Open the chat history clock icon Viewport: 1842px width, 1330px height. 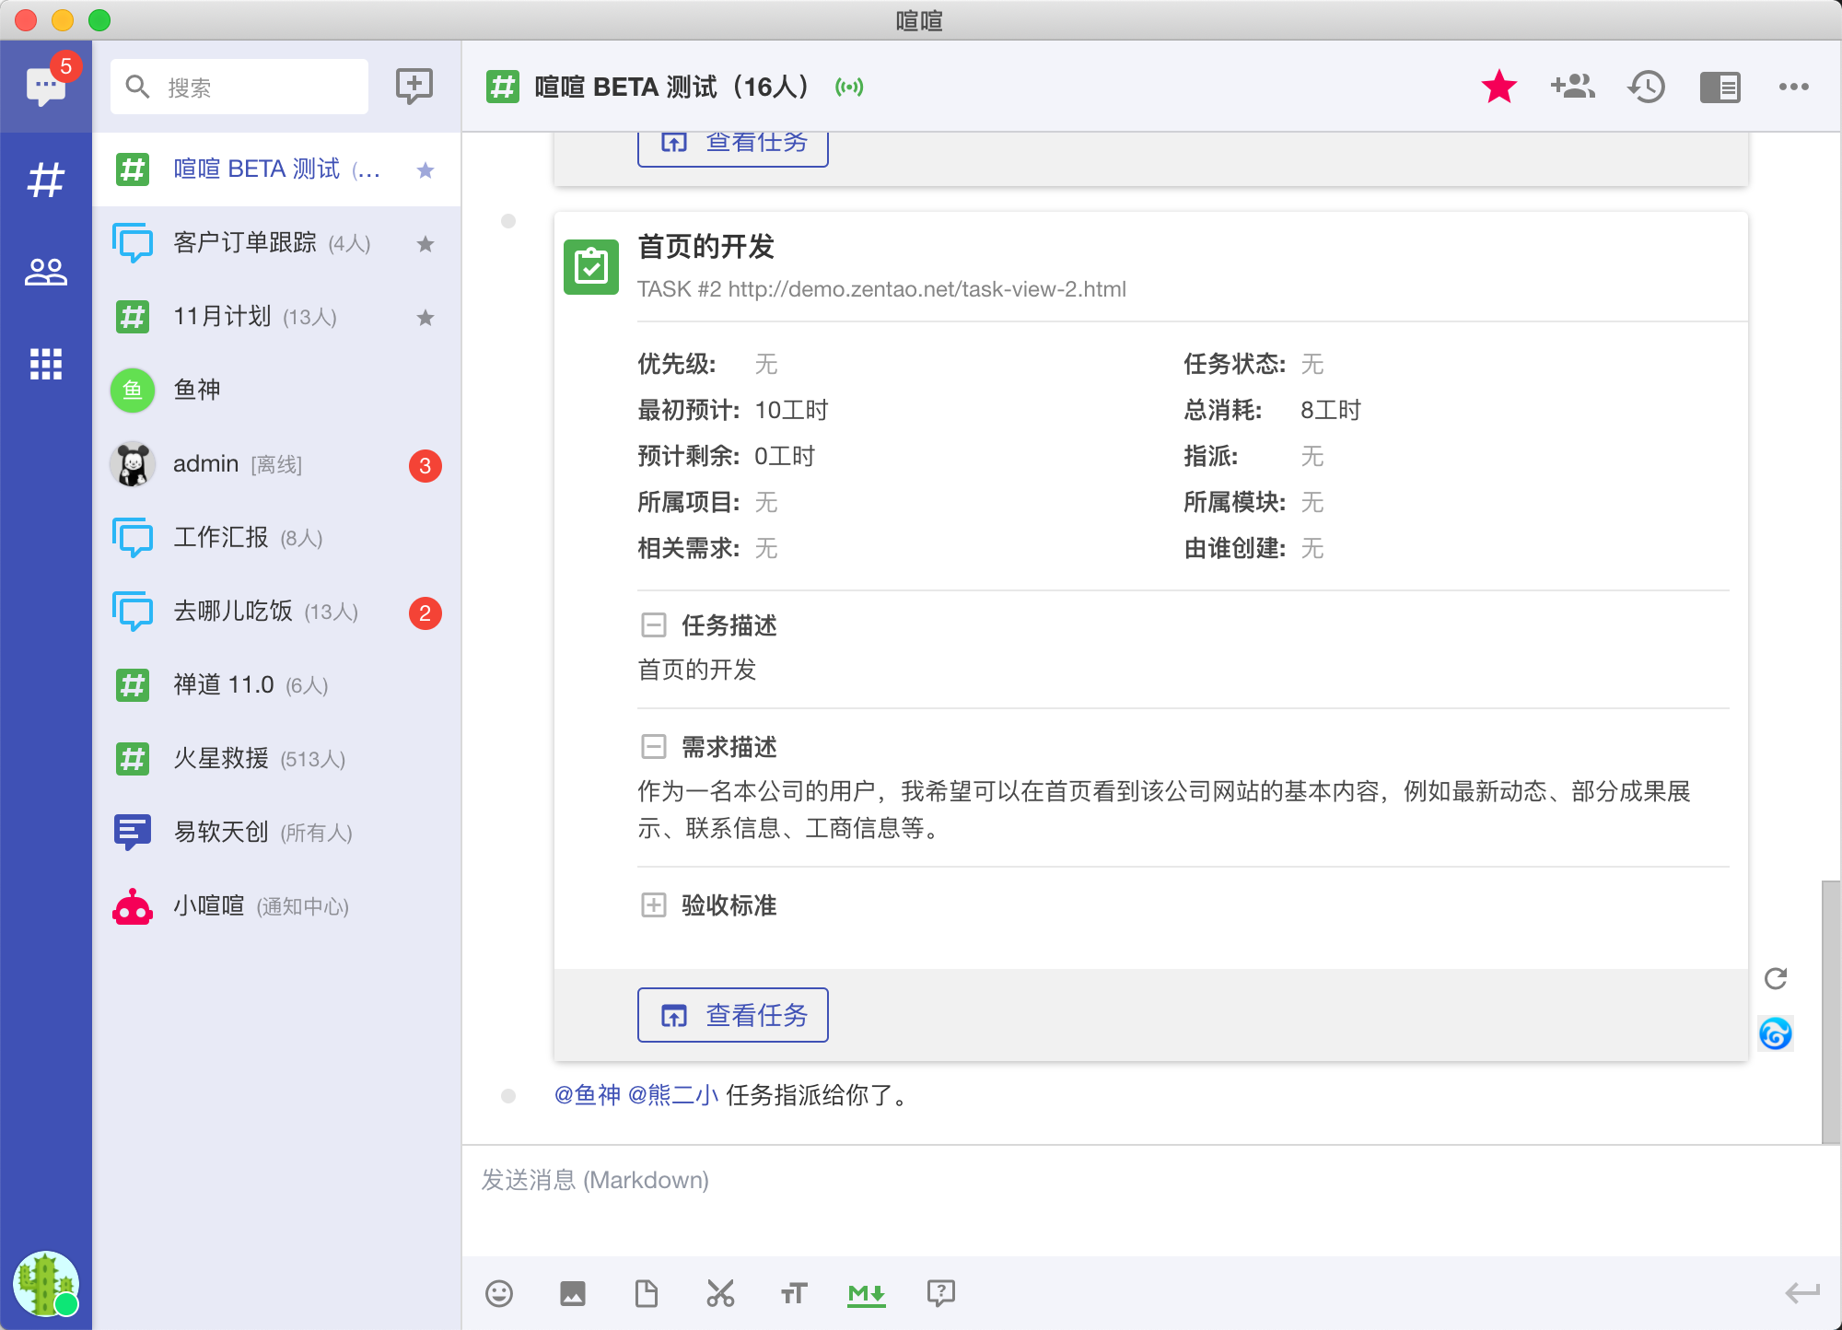click(x=1646, y=87)
